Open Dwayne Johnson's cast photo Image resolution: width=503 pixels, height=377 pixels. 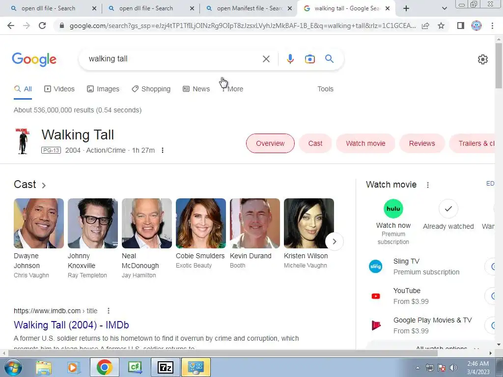(x=39, y=223)
